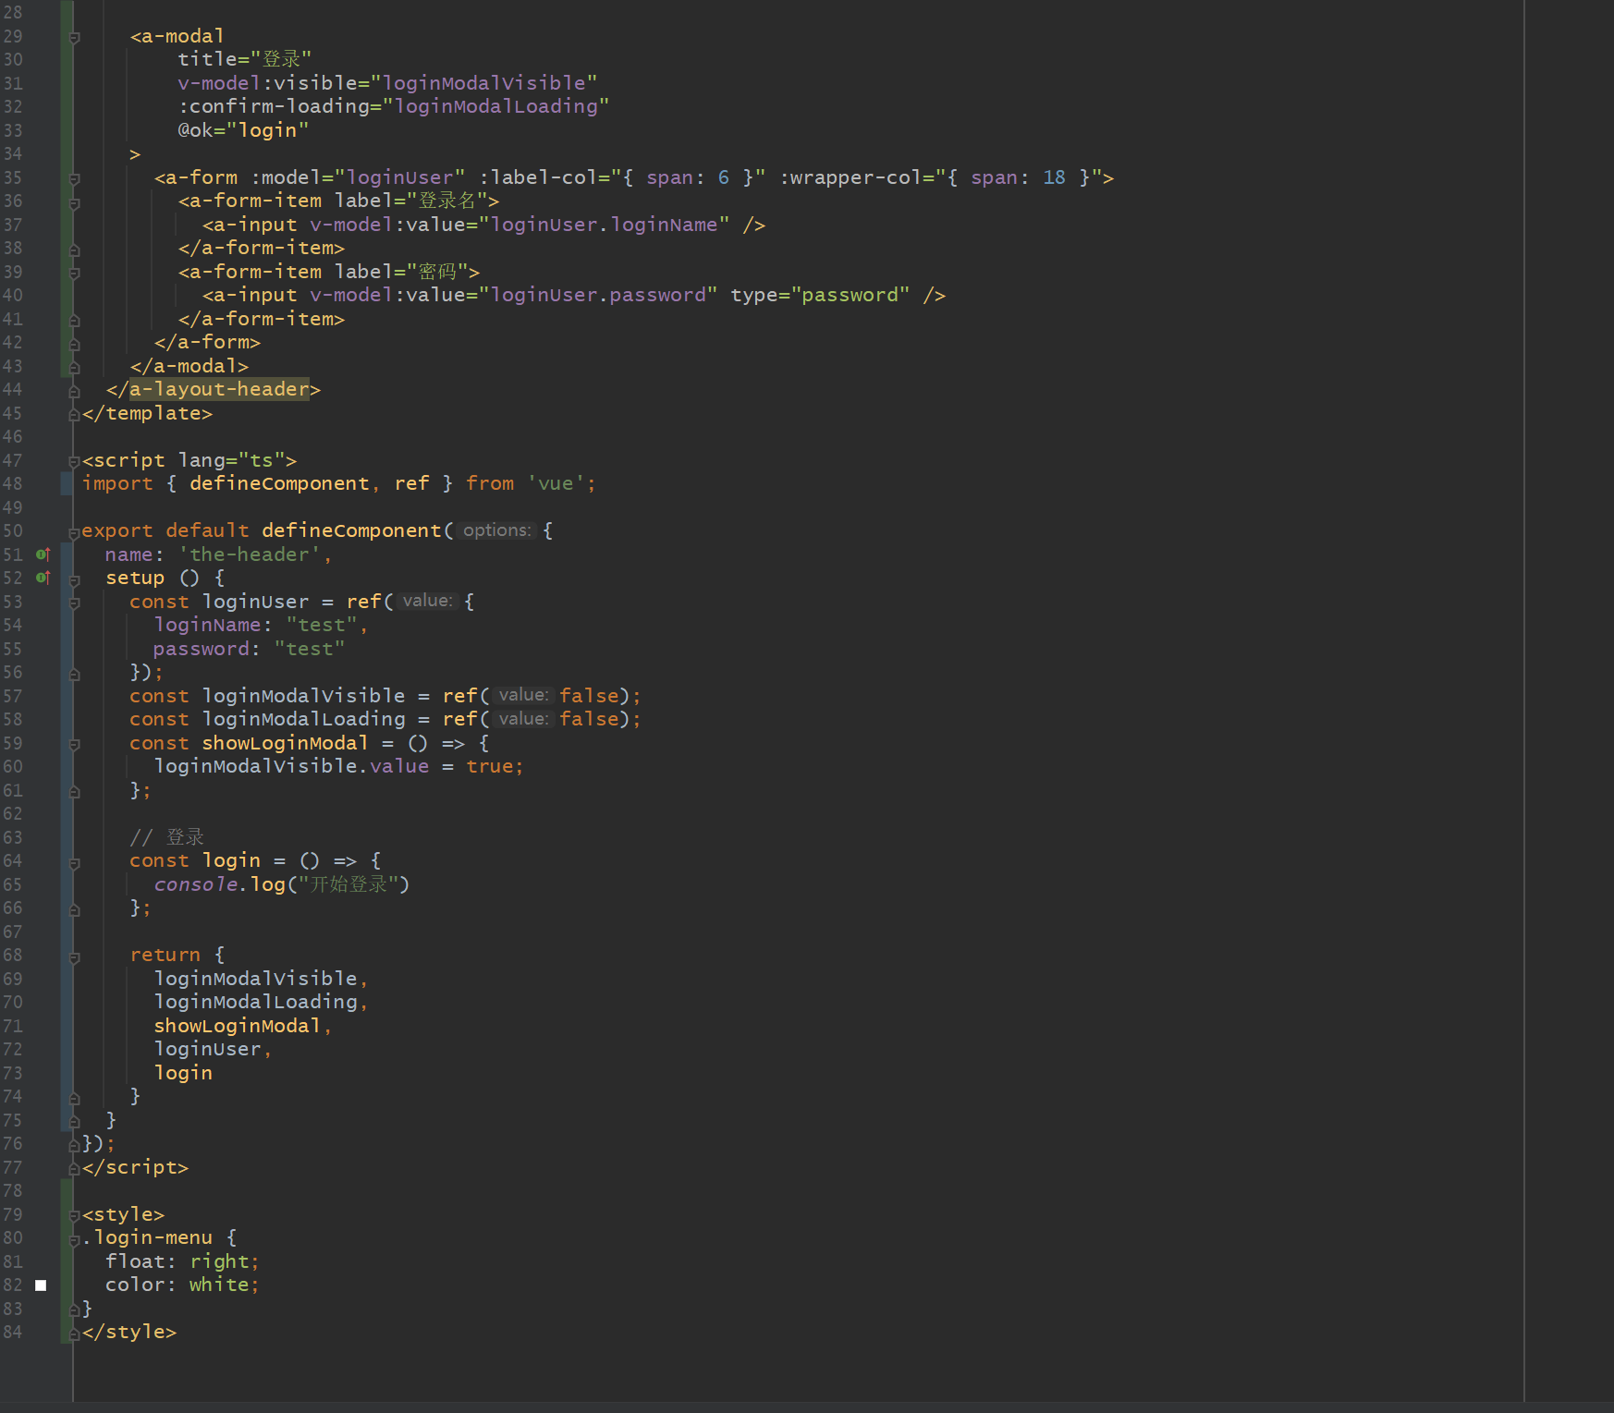Click the 'setup' method name
This screenshot has width=1614, height=1413.
point(135,578)
